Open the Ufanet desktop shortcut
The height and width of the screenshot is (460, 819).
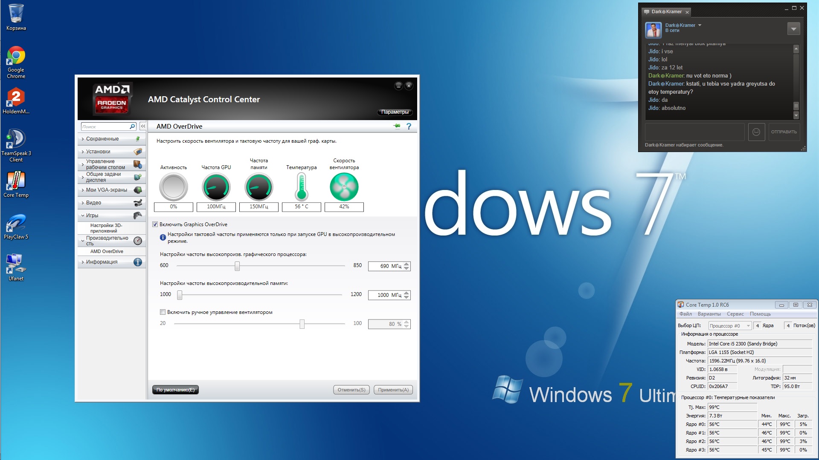[x=16, y=268]
